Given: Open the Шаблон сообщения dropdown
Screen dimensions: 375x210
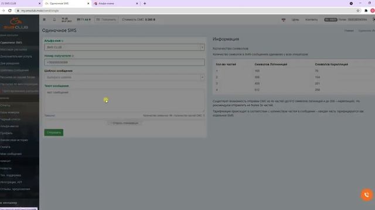Looking at the screenshot, I should 124,78.
